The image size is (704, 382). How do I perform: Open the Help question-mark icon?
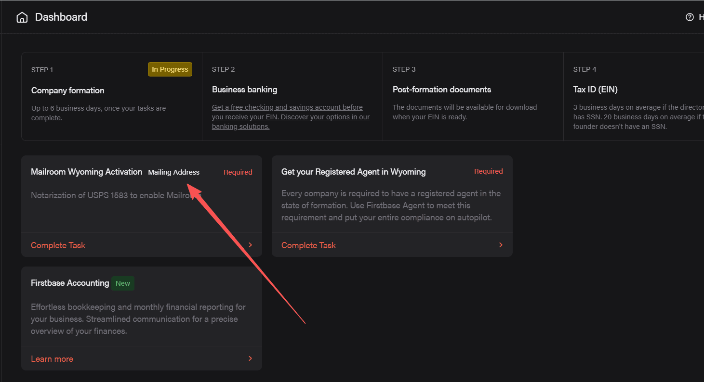(x=690, y=17)
